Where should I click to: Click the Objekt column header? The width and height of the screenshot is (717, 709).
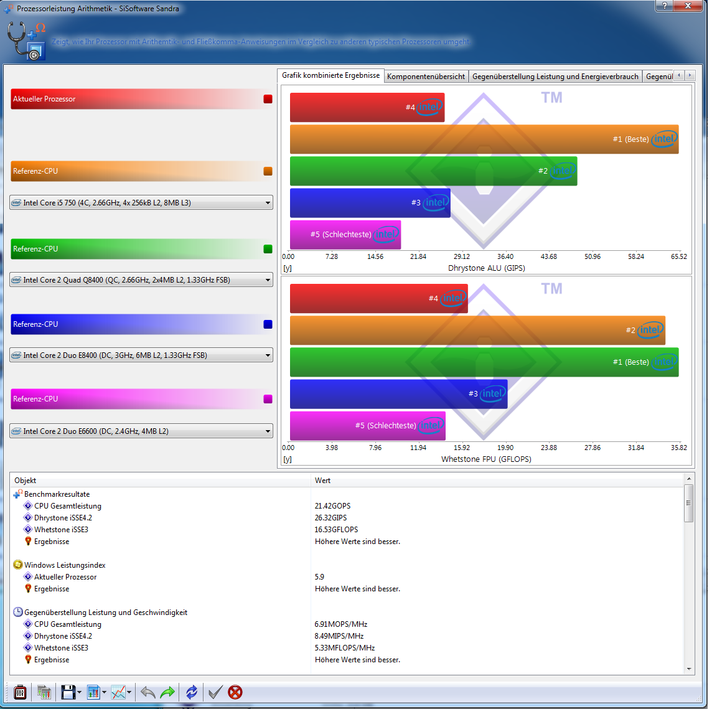click(160, 481)
